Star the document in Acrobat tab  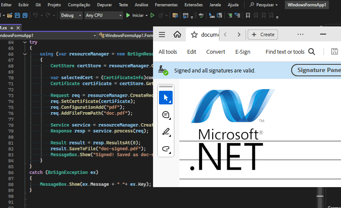coord(194,35)
